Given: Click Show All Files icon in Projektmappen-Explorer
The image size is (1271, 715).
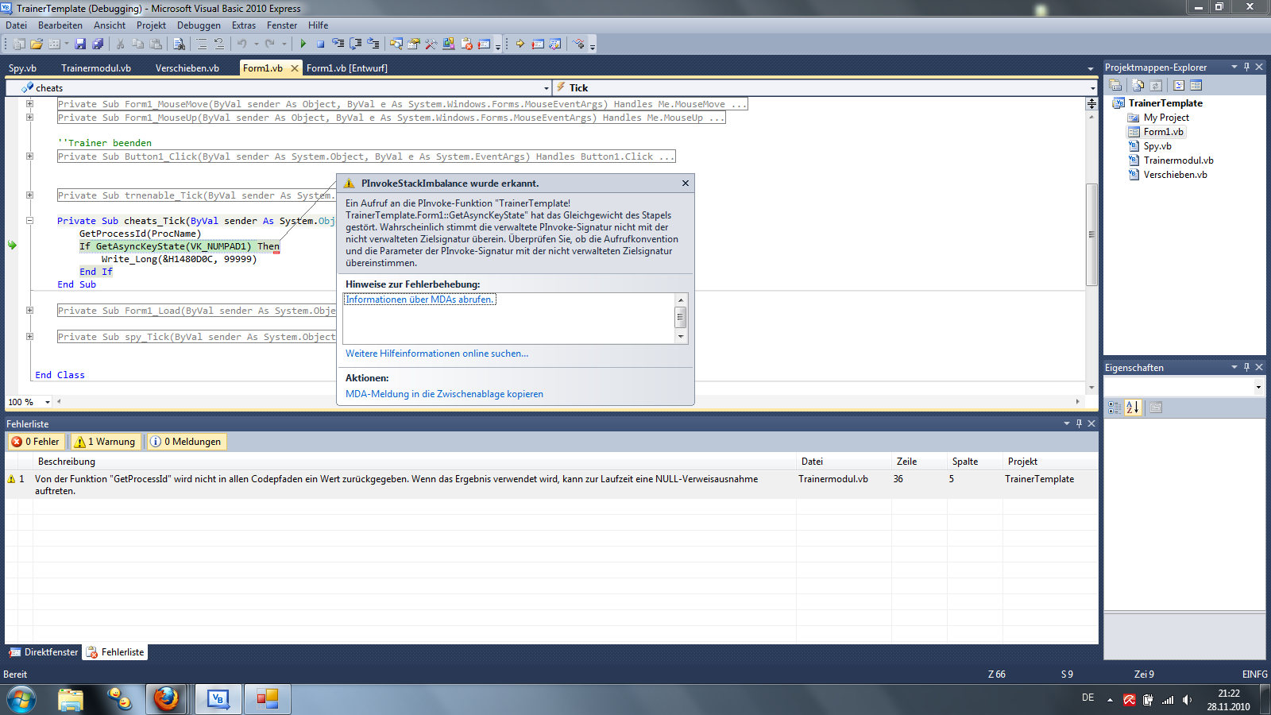Looking at the screenshot, I should pyautogui.click(x=1138, y=85).
